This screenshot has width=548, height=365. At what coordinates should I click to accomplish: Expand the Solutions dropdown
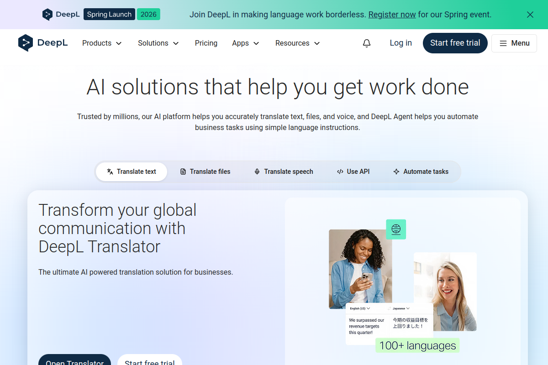(x=158, y=43)
